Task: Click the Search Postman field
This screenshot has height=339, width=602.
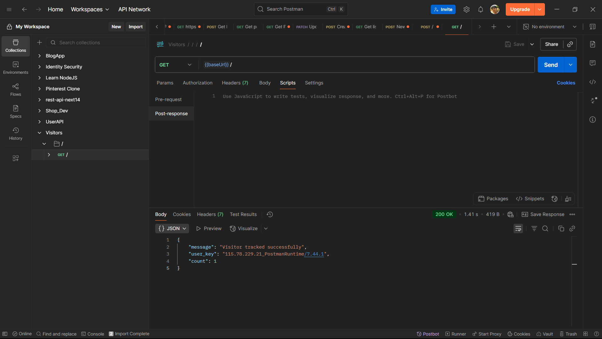Action: pos(301,9)
